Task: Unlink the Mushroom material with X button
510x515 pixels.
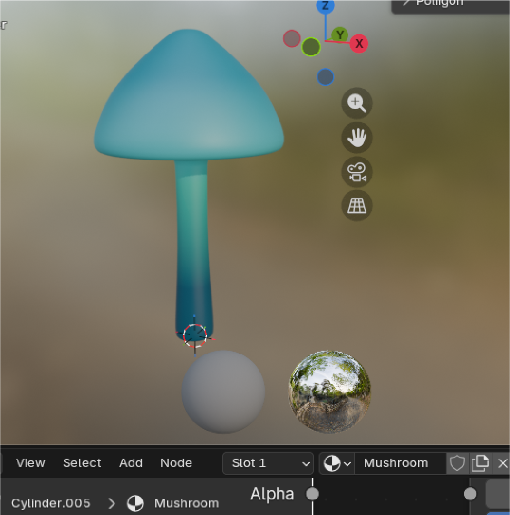Action: pos(502,463)
